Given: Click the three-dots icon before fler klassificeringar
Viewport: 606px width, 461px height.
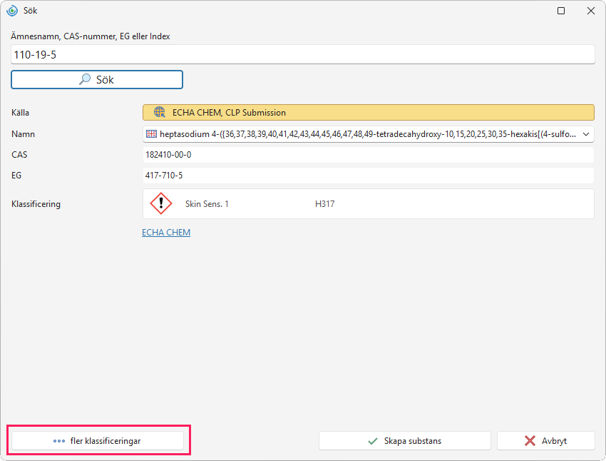Looking at the screenshot, I should pyautogui.click(x=58, y=441).
